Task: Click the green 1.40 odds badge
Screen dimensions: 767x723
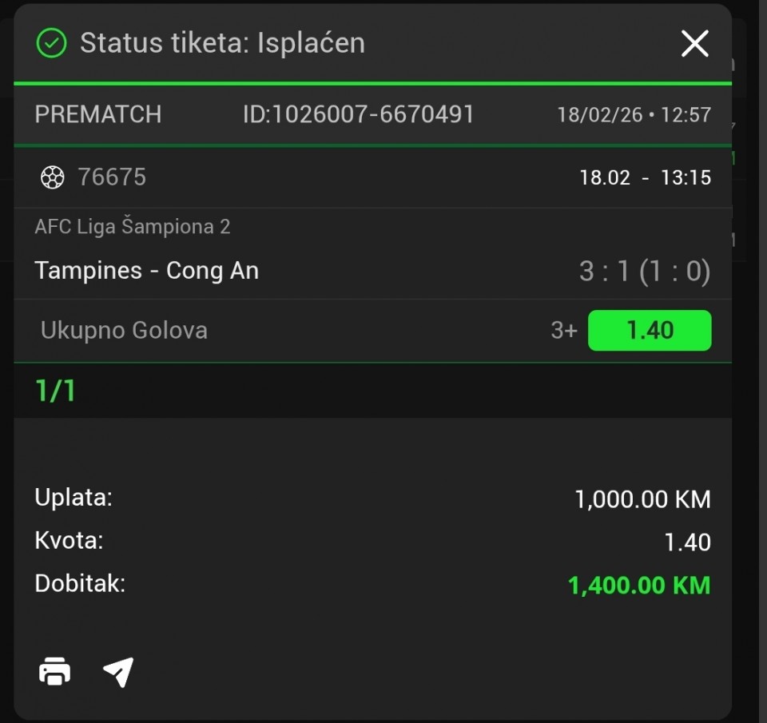Action: [649, 331]
